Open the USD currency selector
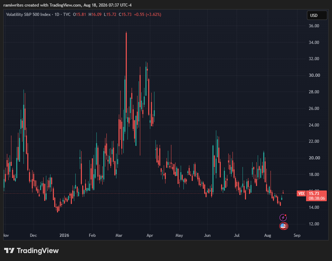Image resolution: width=332 pixels, height=261 pixels. point(317,15)
